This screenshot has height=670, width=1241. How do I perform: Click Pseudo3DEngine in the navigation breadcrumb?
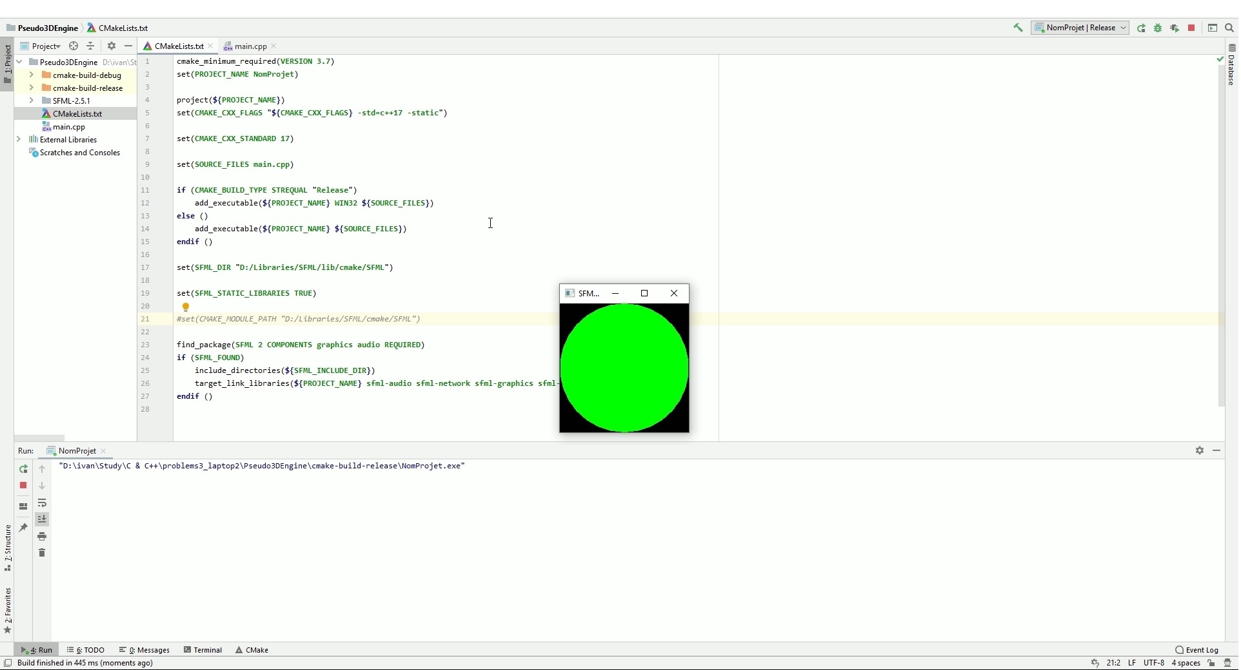tap(43, 28)
